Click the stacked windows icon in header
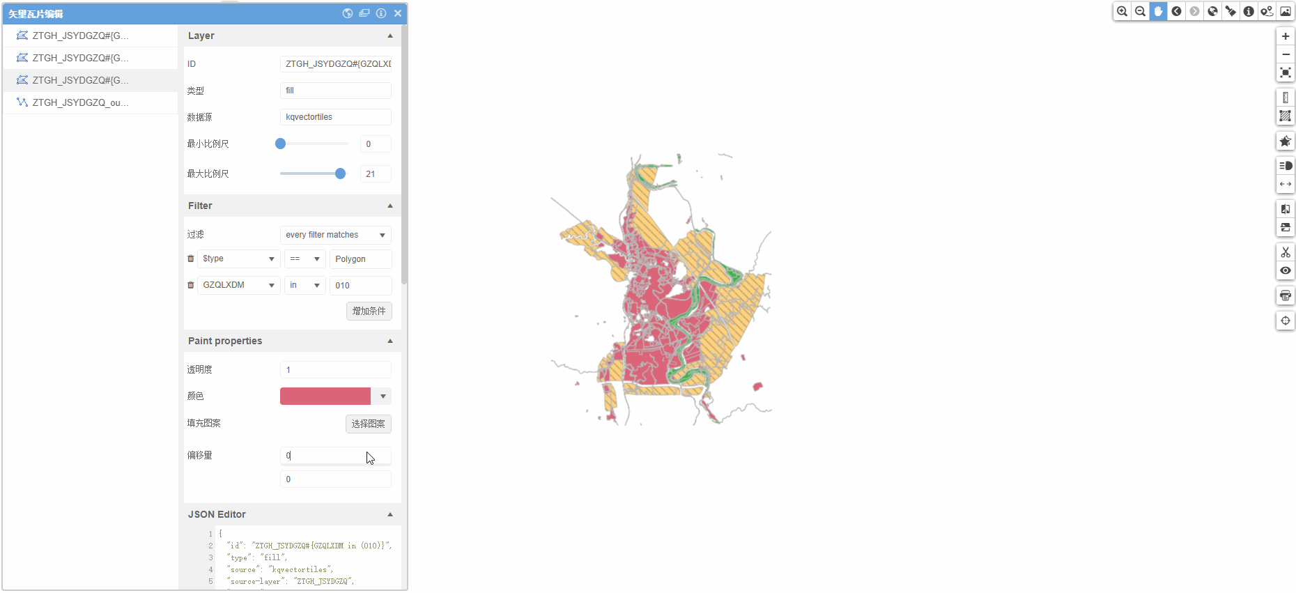The height and width of the screenshot is (593, 1296). coord(364,13)
